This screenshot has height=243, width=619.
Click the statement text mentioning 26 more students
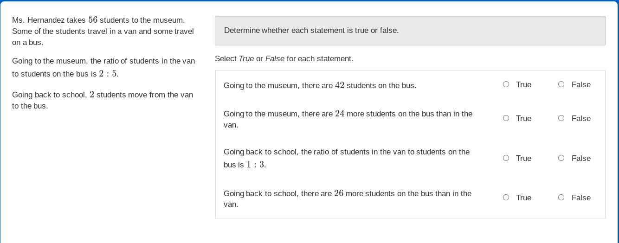347,198
